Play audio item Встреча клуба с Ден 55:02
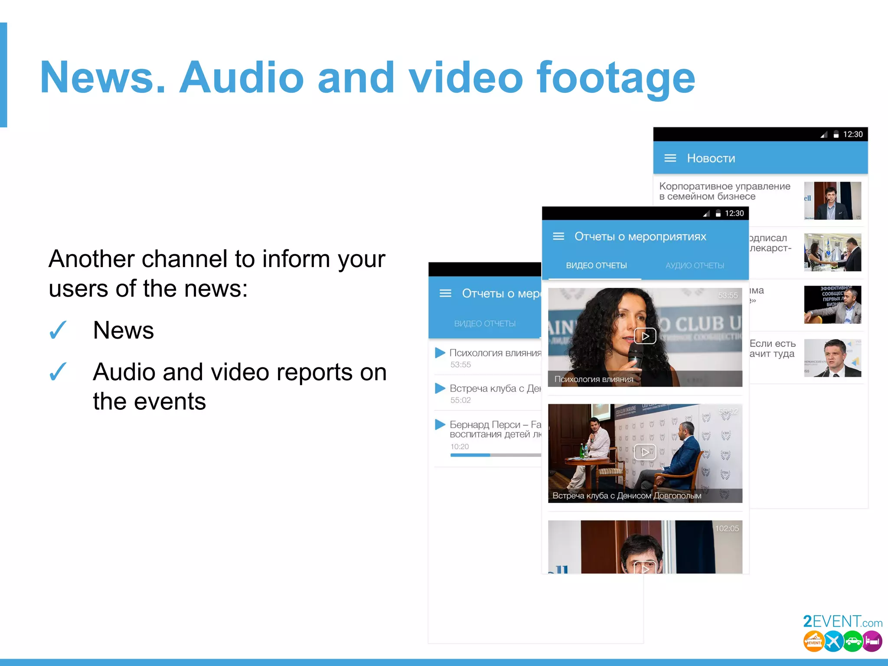The height and width of the screenshot is (666, 888). click(440, 388)
